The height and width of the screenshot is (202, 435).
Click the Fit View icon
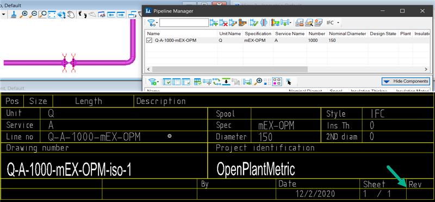[x=52, y=15]
